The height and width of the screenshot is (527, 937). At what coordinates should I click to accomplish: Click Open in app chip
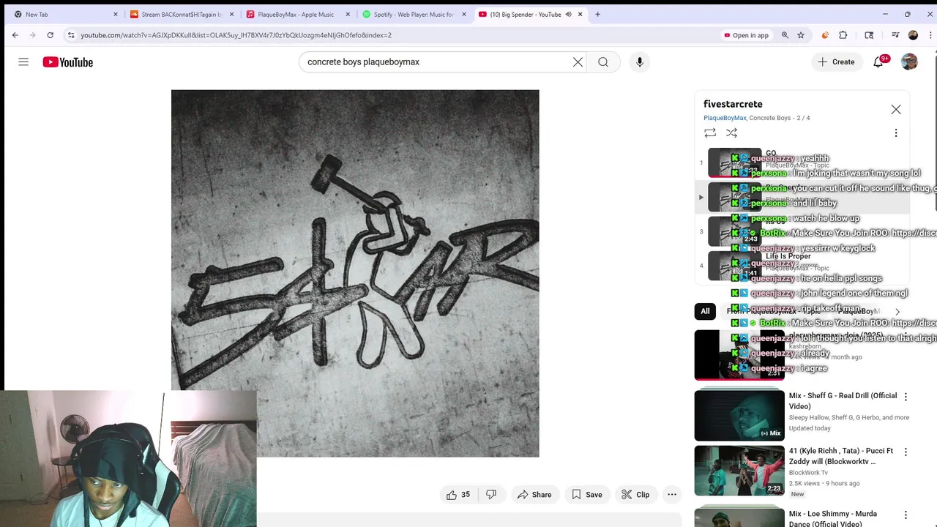tap(746, 35)
